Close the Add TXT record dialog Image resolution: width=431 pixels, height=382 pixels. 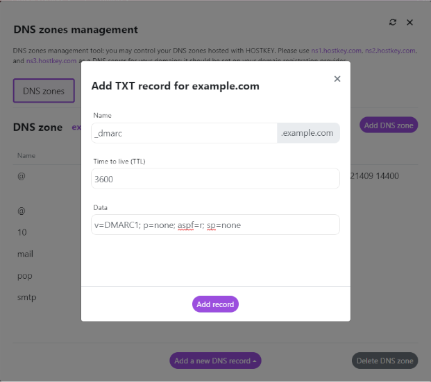tap(337, 79)
